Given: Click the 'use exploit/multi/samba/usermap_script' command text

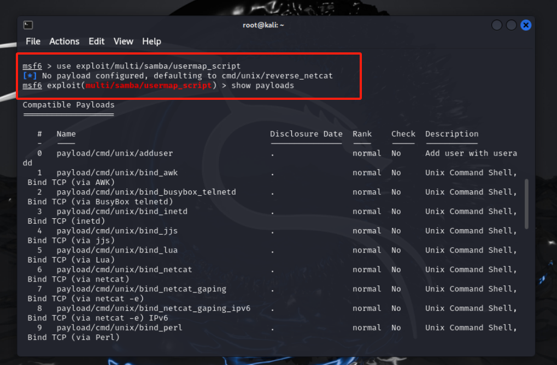Looking at the screenshot, I should (149, 66).
